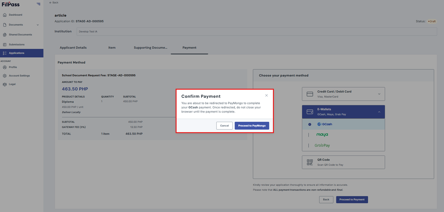444x212 pixels.
Task: Expand Credit Card / Debit Card chevron
Action: pyautogui.click(x=379, y=94)
